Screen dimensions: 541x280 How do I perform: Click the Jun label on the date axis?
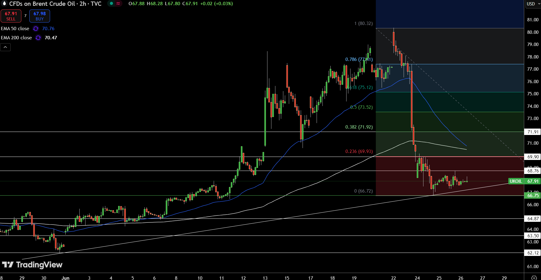coord(65,278)
